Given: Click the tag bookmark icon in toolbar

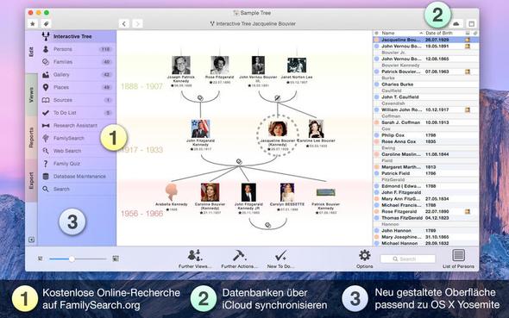Looking at the screenshot, I should pyautogui.click(x=46, y=23).
